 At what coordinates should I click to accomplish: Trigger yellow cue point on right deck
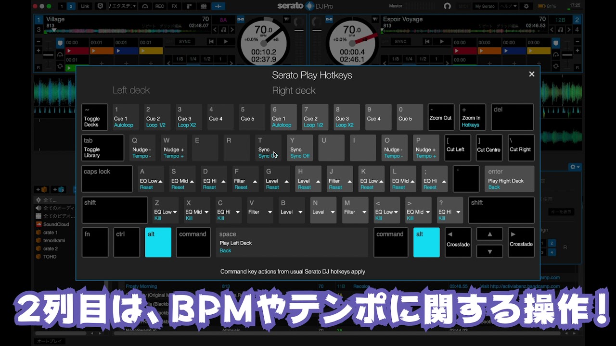(x=539, y=50)
